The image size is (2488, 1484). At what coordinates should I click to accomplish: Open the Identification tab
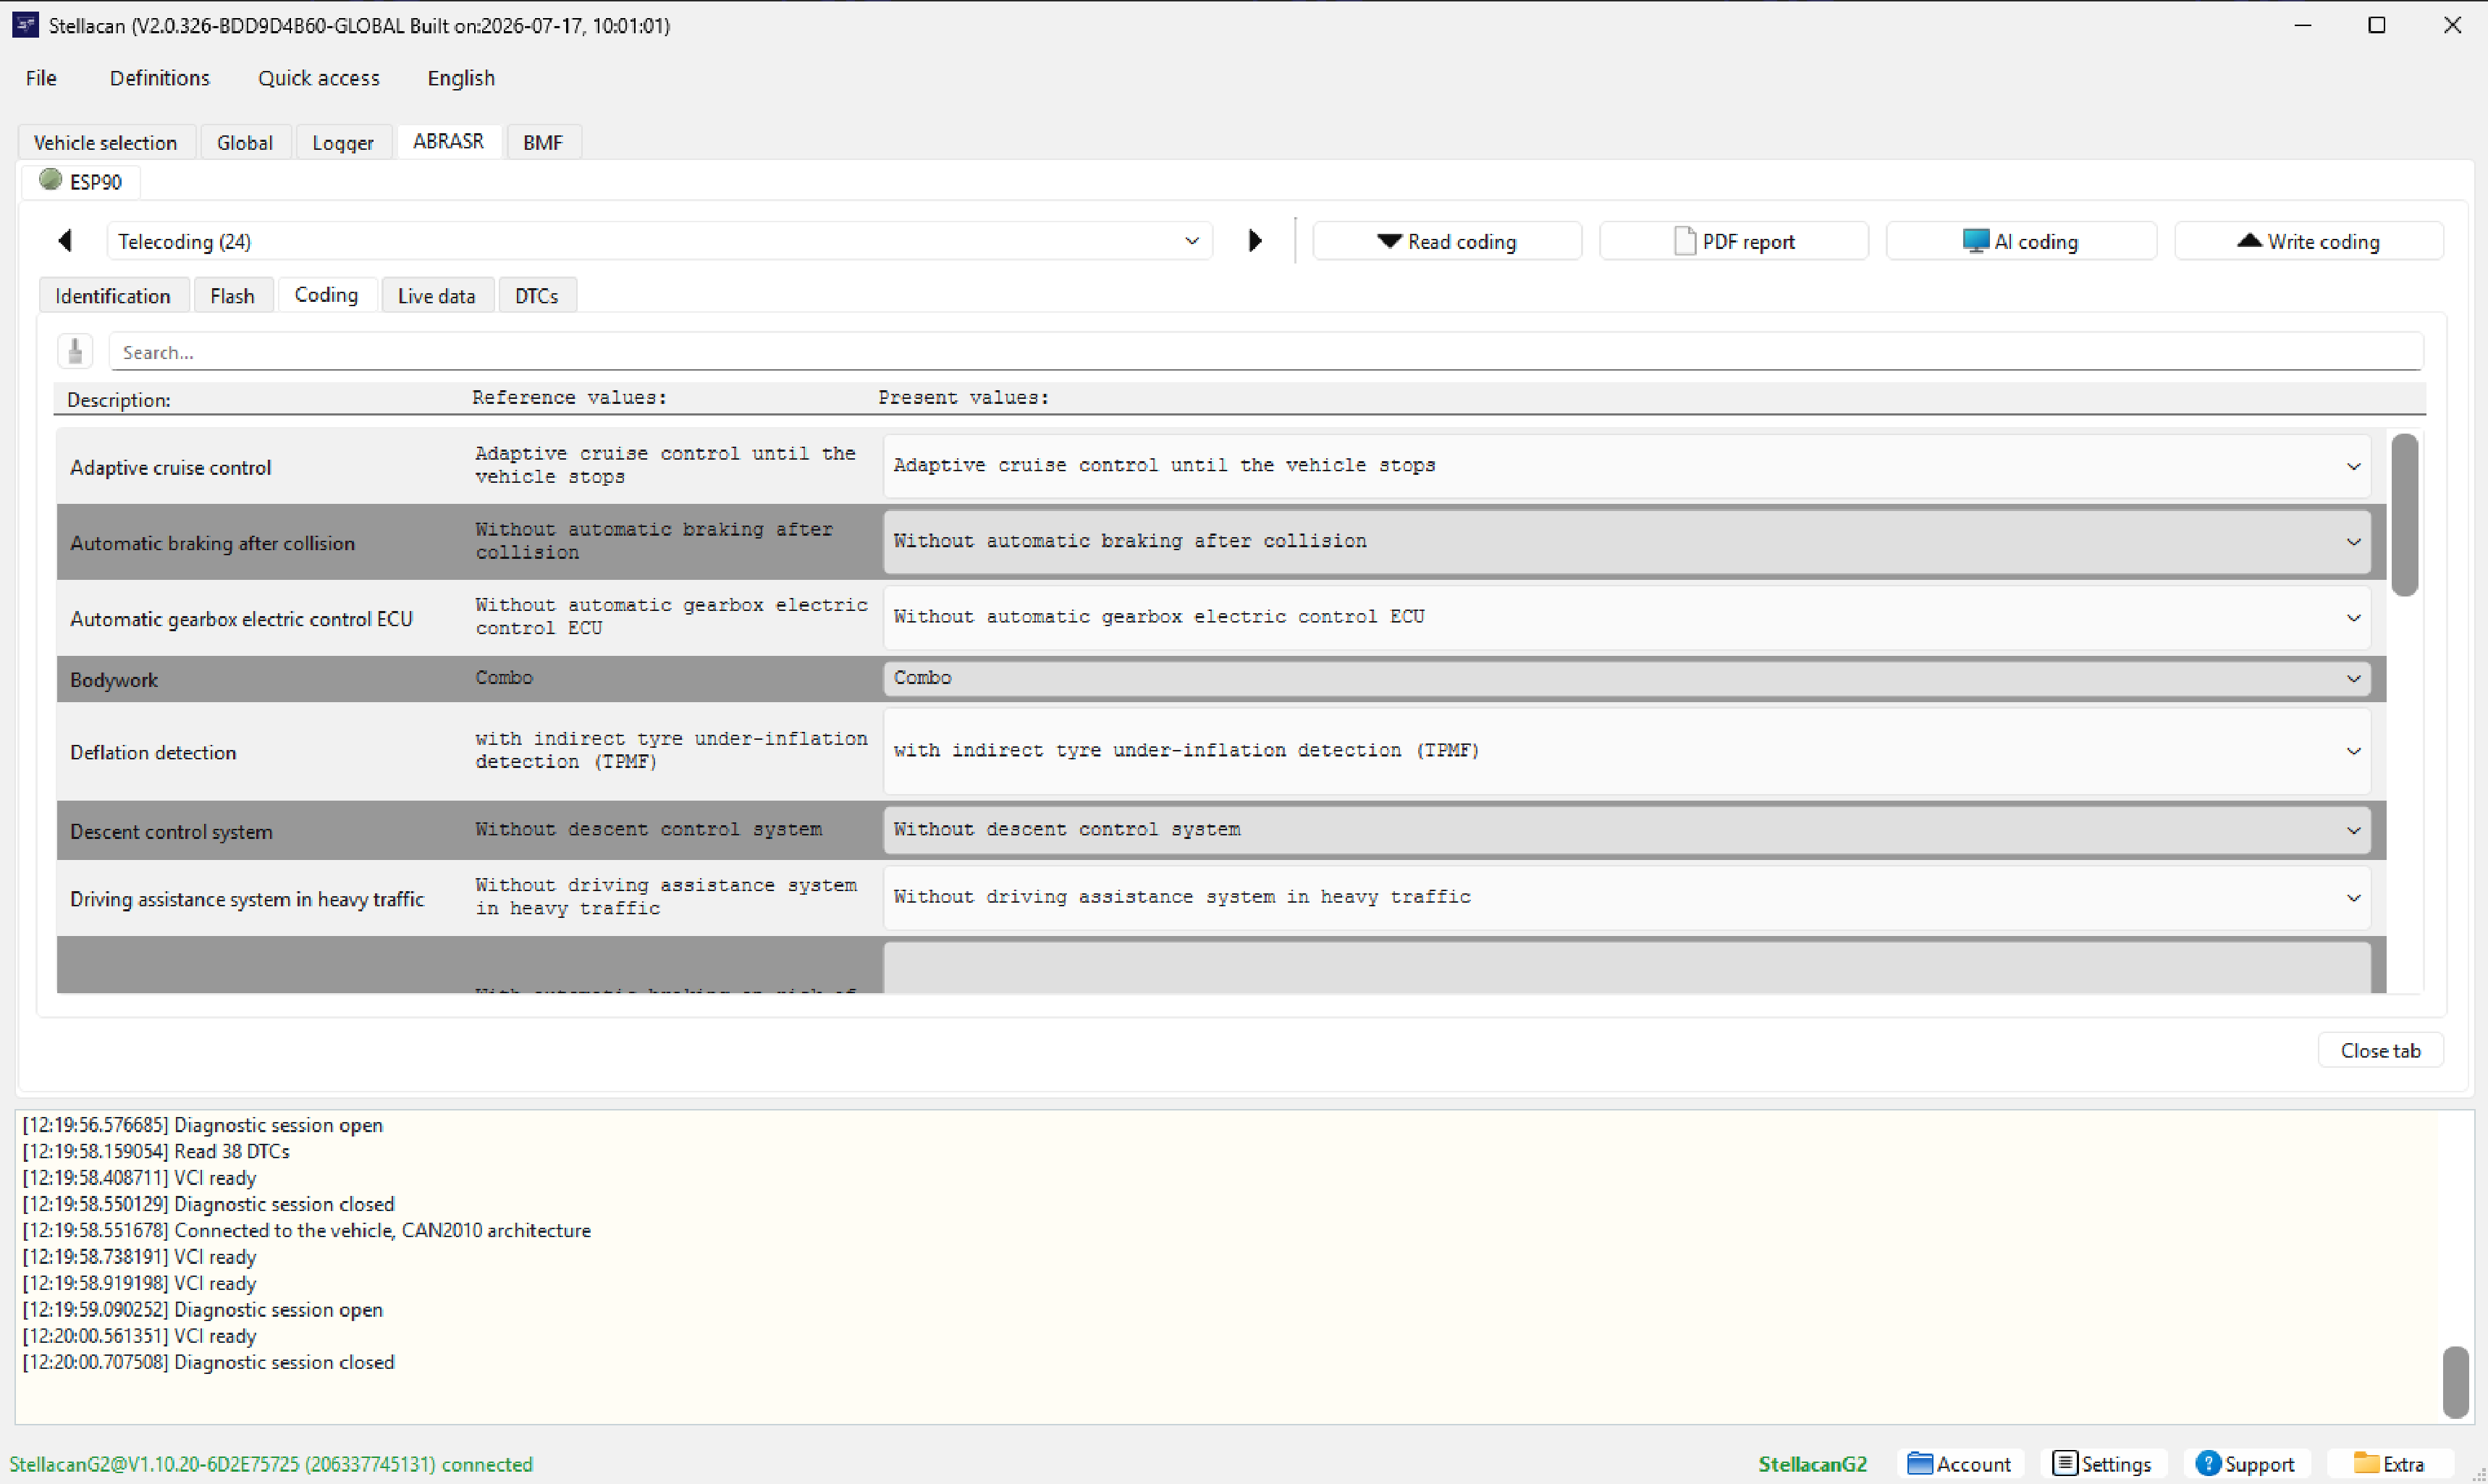pos(113,296)
